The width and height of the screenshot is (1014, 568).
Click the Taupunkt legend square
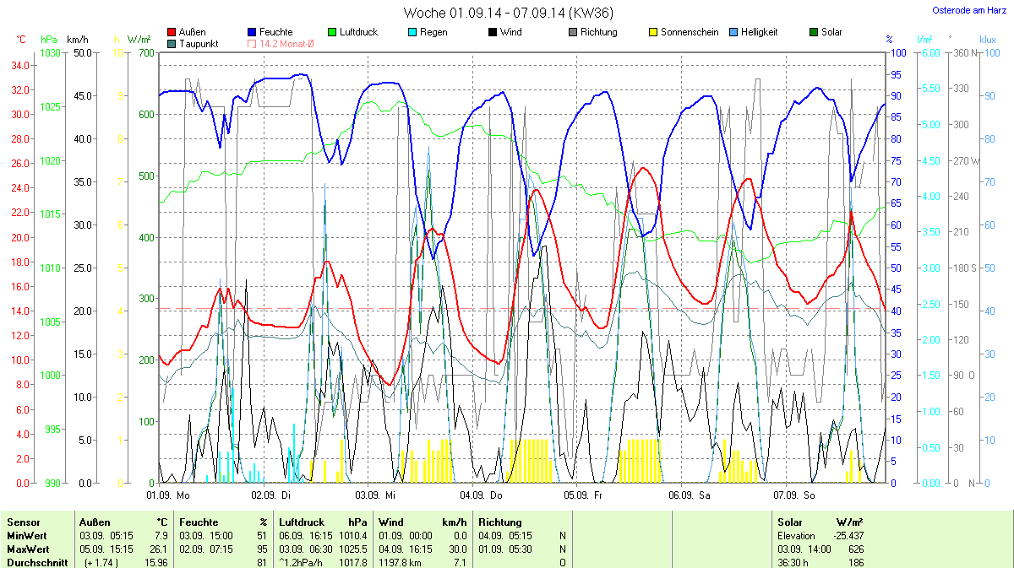[172, 43]
